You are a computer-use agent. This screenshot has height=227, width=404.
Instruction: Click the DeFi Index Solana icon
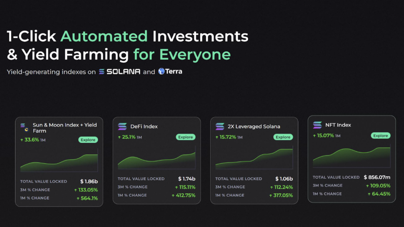tap(122, 126)
